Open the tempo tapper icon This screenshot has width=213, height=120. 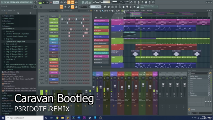click(131, 7)
